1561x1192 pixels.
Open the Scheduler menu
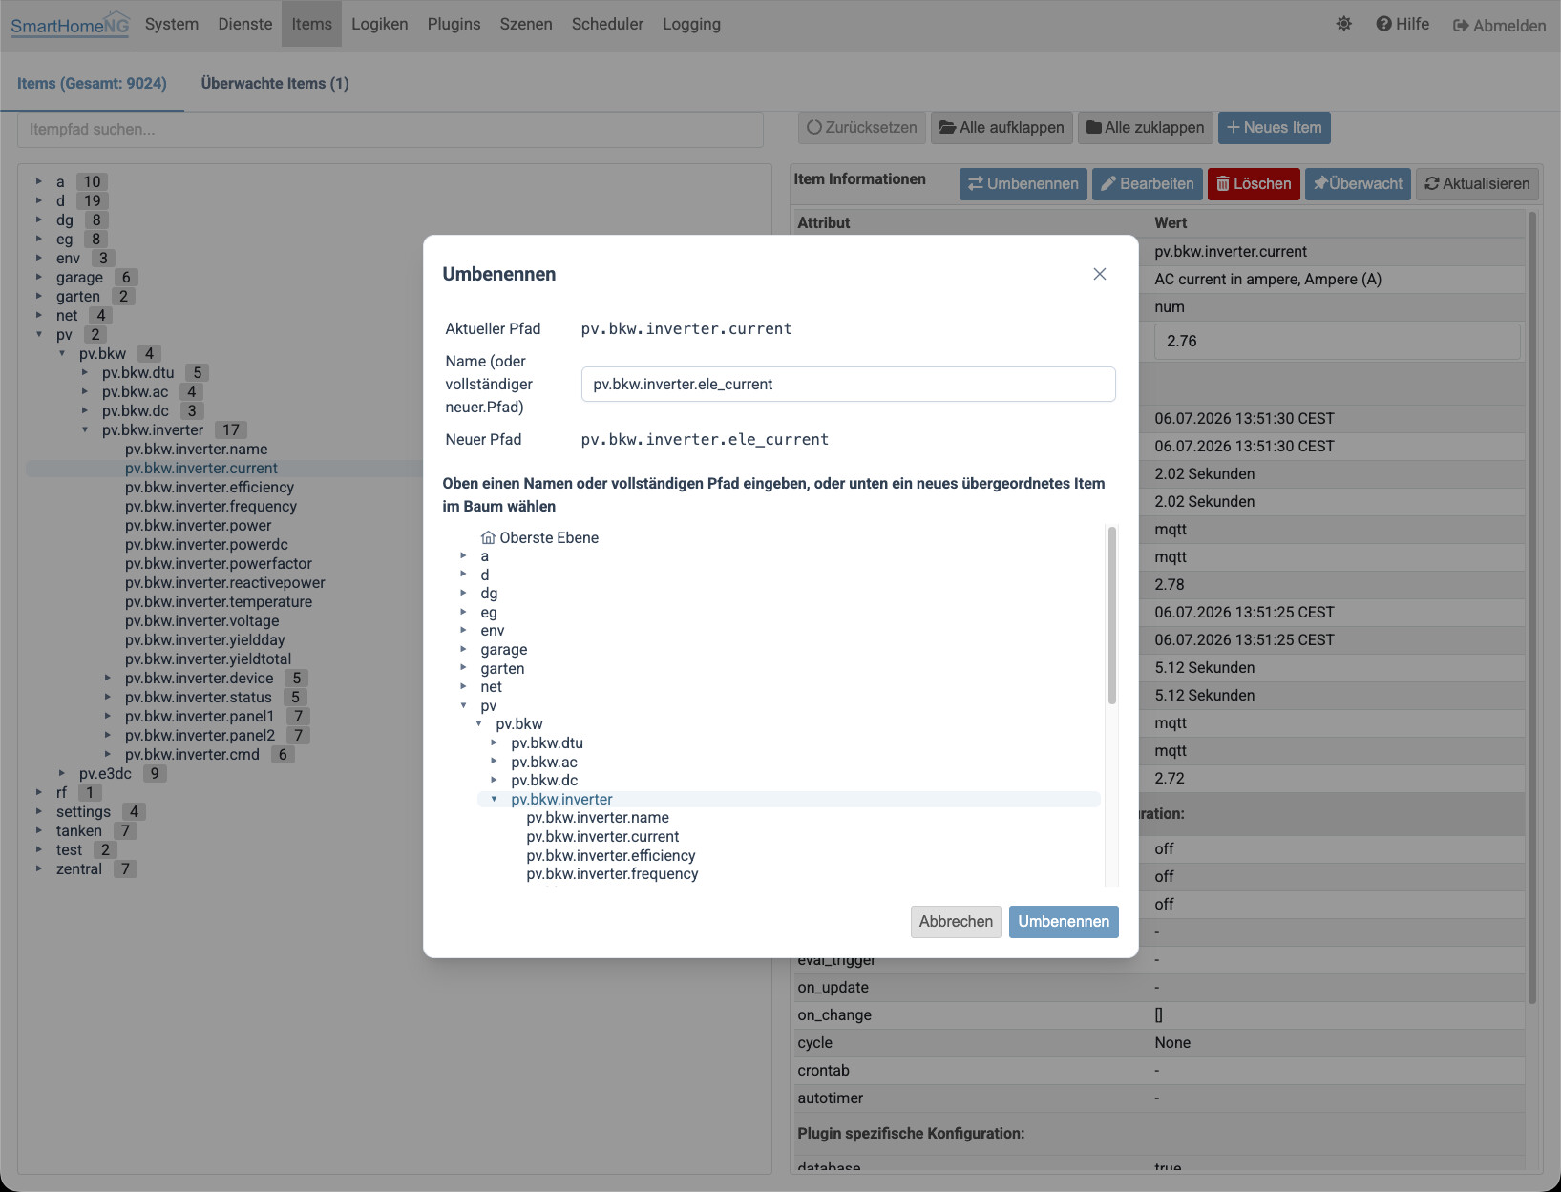click(x=607, y=24)
